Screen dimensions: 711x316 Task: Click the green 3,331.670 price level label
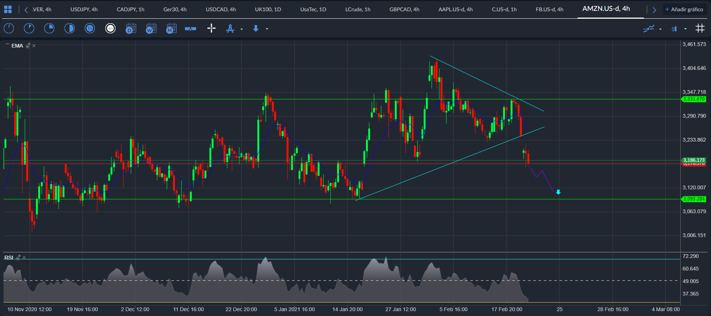tap(694, 99)
